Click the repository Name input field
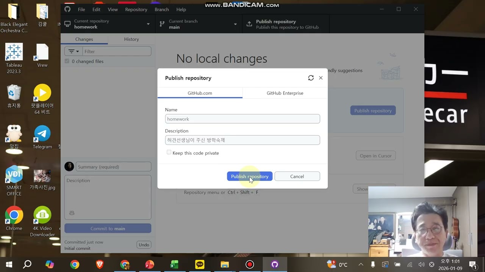 242,119
